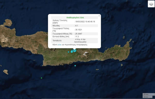Click the 20 km scale bar
The width and height of the screenshot is (155, 99).
pyautogui.click(x=149, y=94)
